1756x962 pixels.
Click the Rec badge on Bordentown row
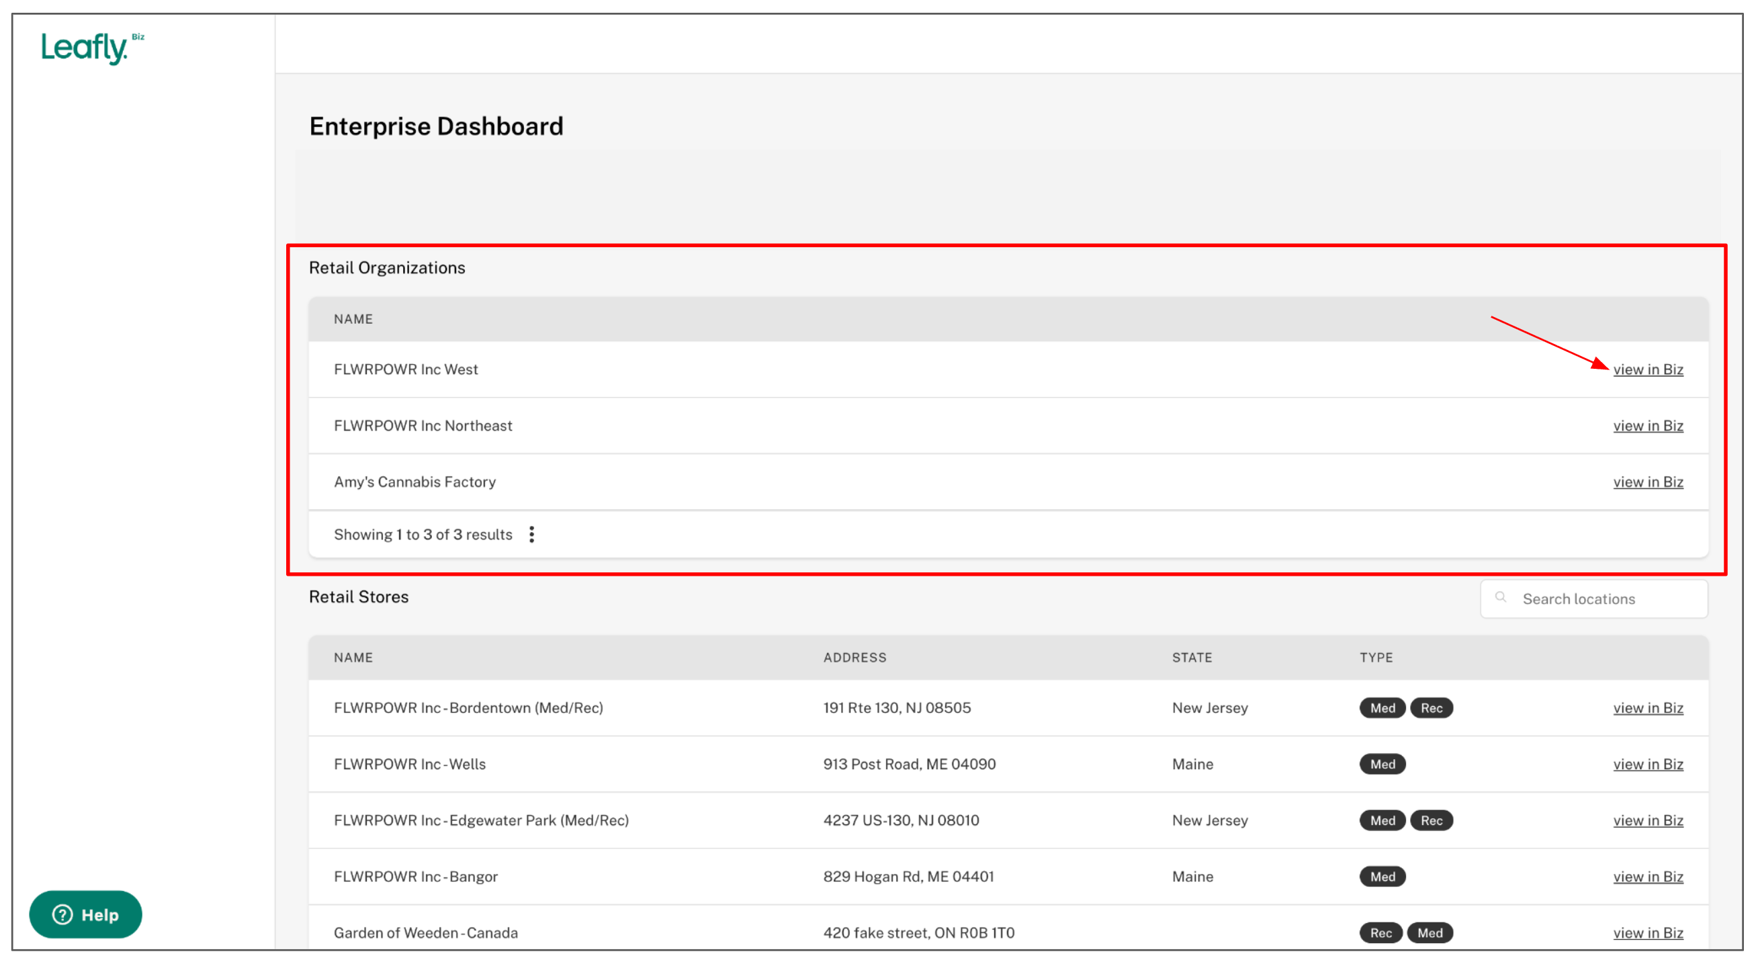[1431, 707]
